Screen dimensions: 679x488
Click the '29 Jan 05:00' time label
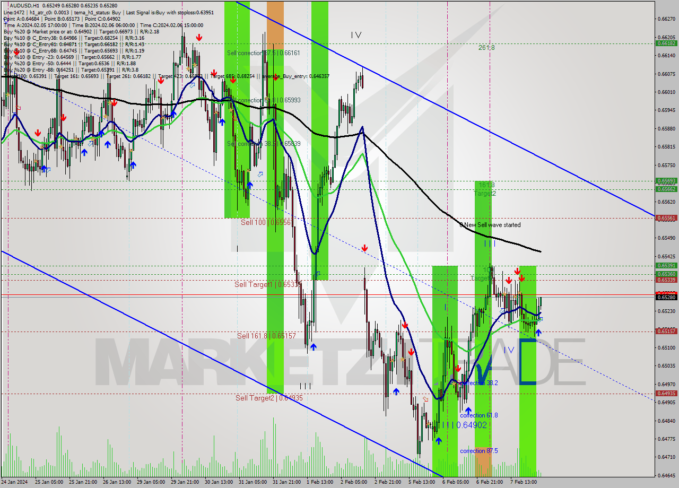coord(150,482)
